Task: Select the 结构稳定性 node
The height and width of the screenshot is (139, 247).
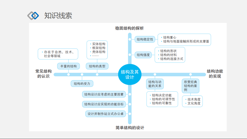Action: (x=145, y=39)
